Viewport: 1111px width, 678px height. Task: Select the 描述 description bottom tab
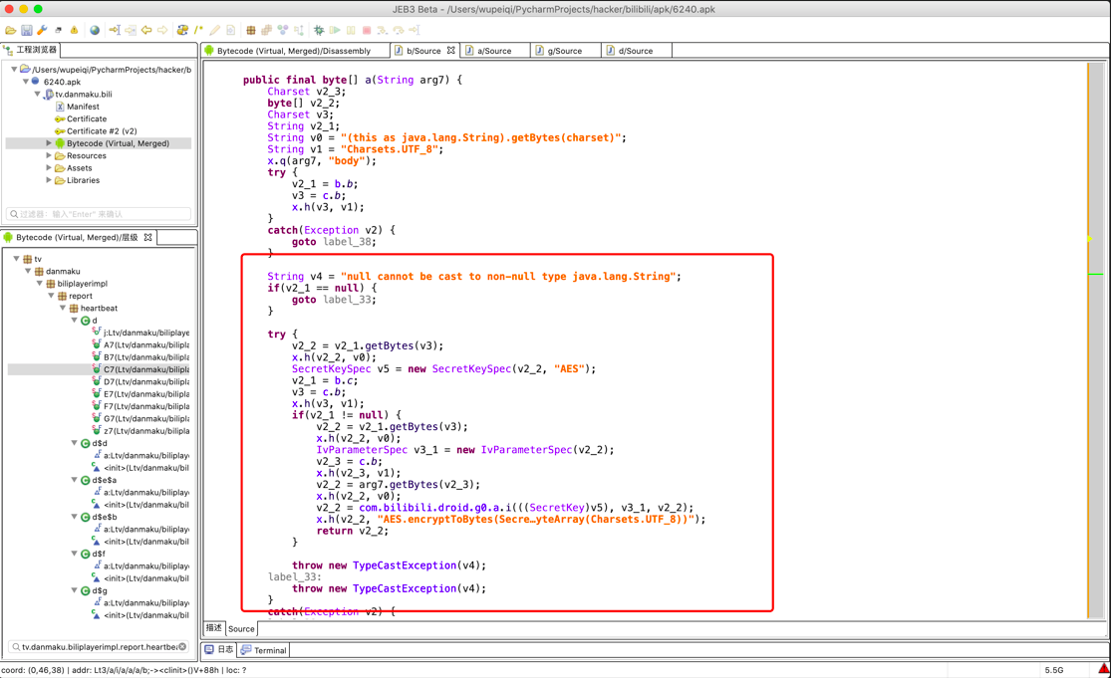[x=214, y=628]
